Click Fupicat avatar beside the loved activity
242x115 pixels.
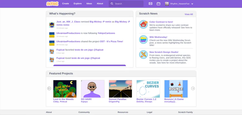coord(52,60)
